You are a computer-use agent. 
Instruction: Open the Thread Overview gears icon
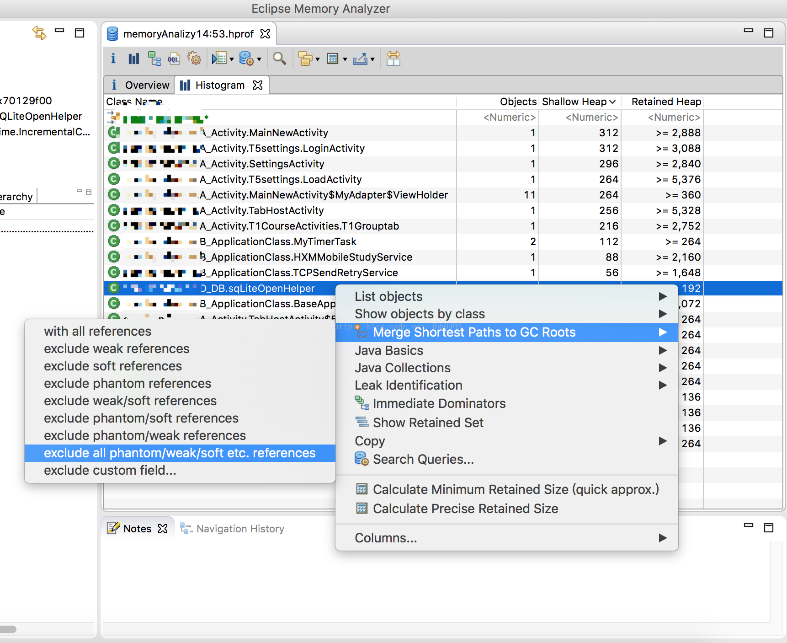click(x=194, y=59)
